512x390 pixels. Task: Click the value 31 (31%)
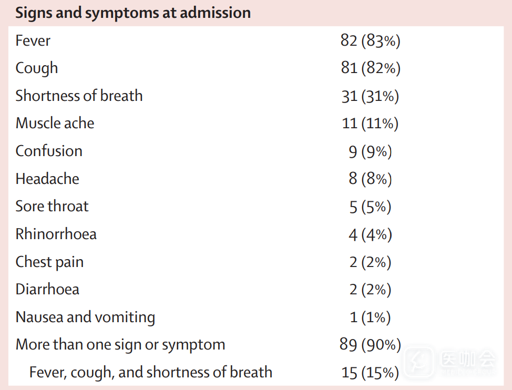point(370,96)
